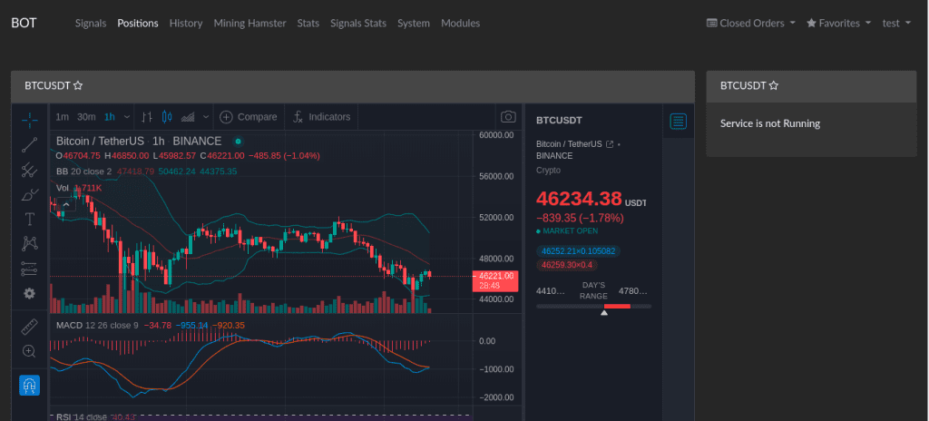The width and height of the screenshot is (929, 421).
Task: Open the Indicators dialog
Action: pos(321,117)
